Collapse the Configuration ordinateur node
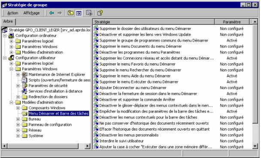 [x=5, y=36]
